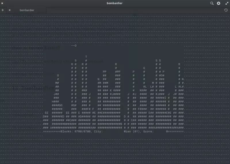Open the terminal search (magnifier icon)
The image size is (230, 164).
point(212,3)
